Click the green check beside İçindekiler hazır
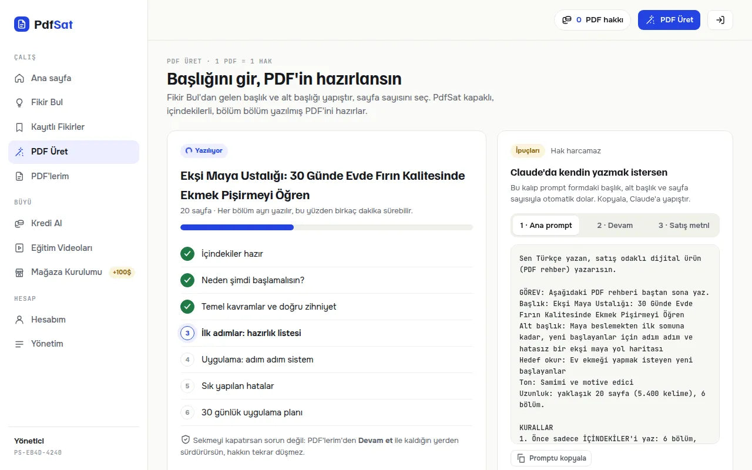The height and width of the screenshot is (470, 752). [187, 254]
